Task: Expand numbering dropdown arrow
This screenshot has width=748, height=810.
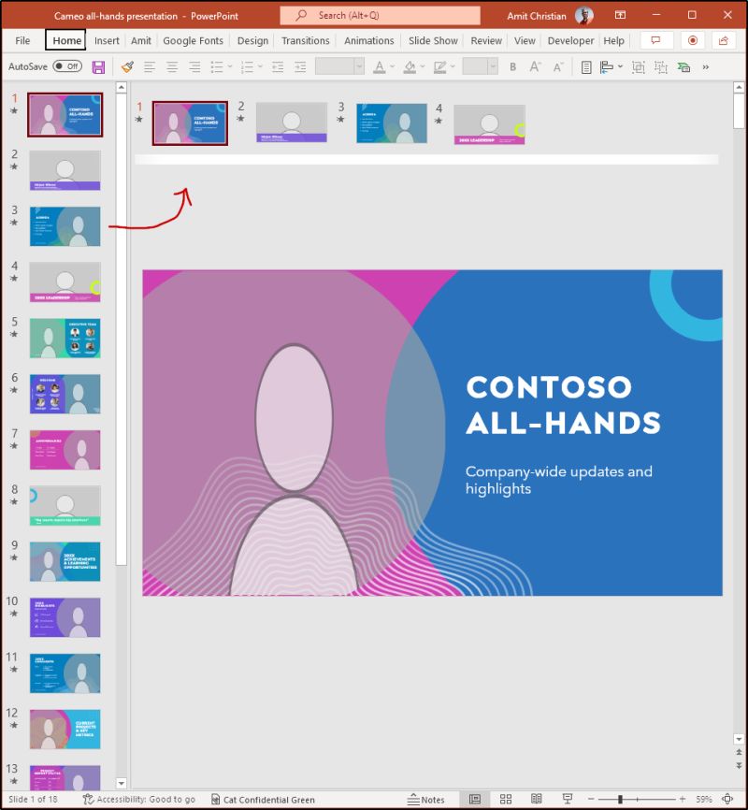Action: click(x=260, y=66)
